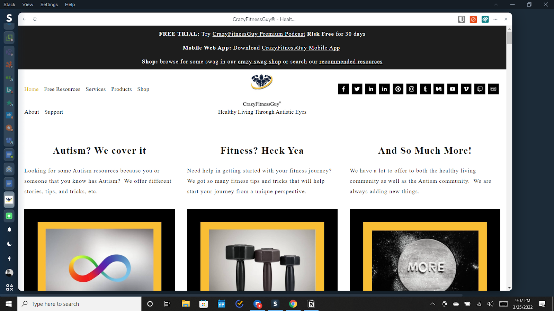Open the Shop nav item
554x311 pixels.
(143, 89)
